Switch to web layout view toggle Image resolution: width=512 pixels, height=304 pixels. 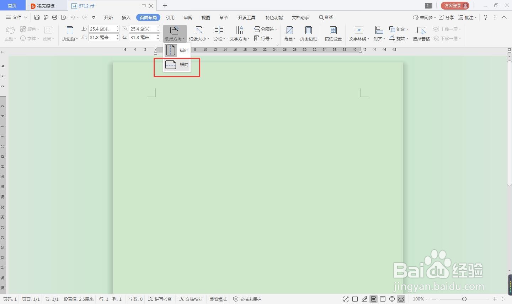[392, 299]
